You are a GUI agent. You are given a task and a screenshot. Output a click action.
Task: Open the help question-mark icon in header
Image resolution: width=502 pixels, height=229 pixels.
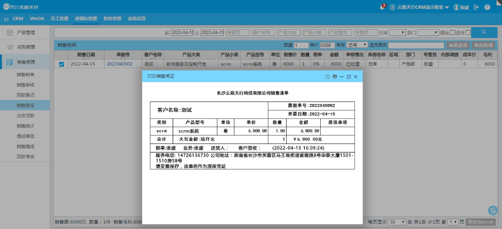pyautogui.click(x=487, y=7)
